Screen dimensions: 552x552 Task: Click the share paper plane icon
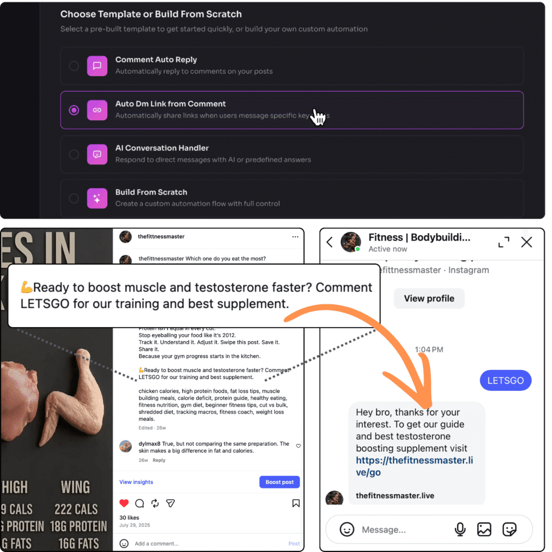click(170, 503)
